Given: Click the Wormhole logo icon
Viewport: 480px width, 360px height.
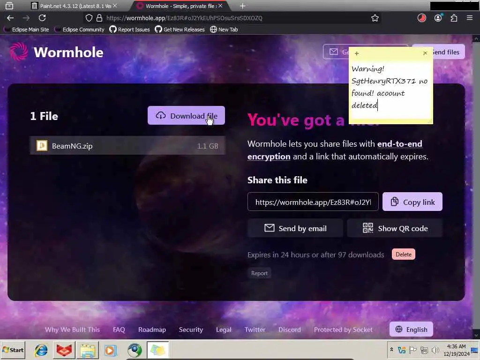Looking at the screenshot, I should (x=18, y=52).
